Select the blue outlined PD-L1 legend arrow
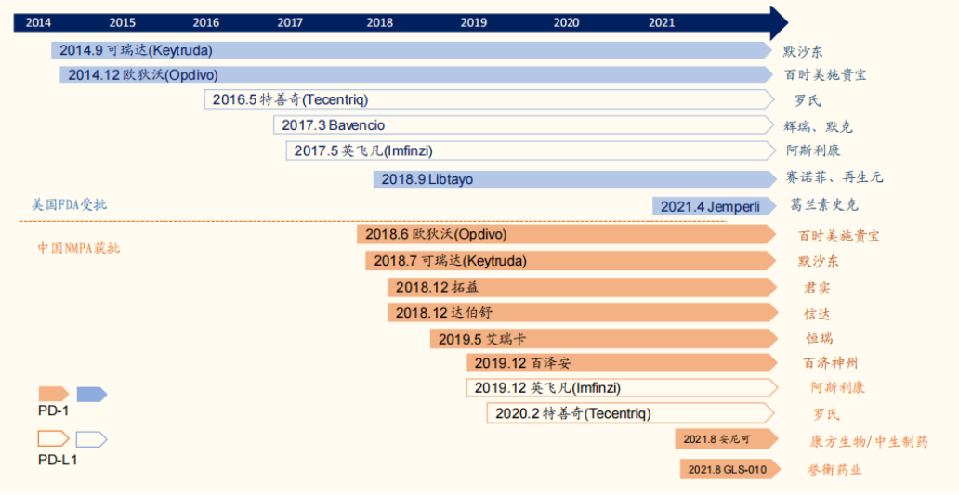The image size is (959, 495). pyautogui.click(x=92, y=438)
